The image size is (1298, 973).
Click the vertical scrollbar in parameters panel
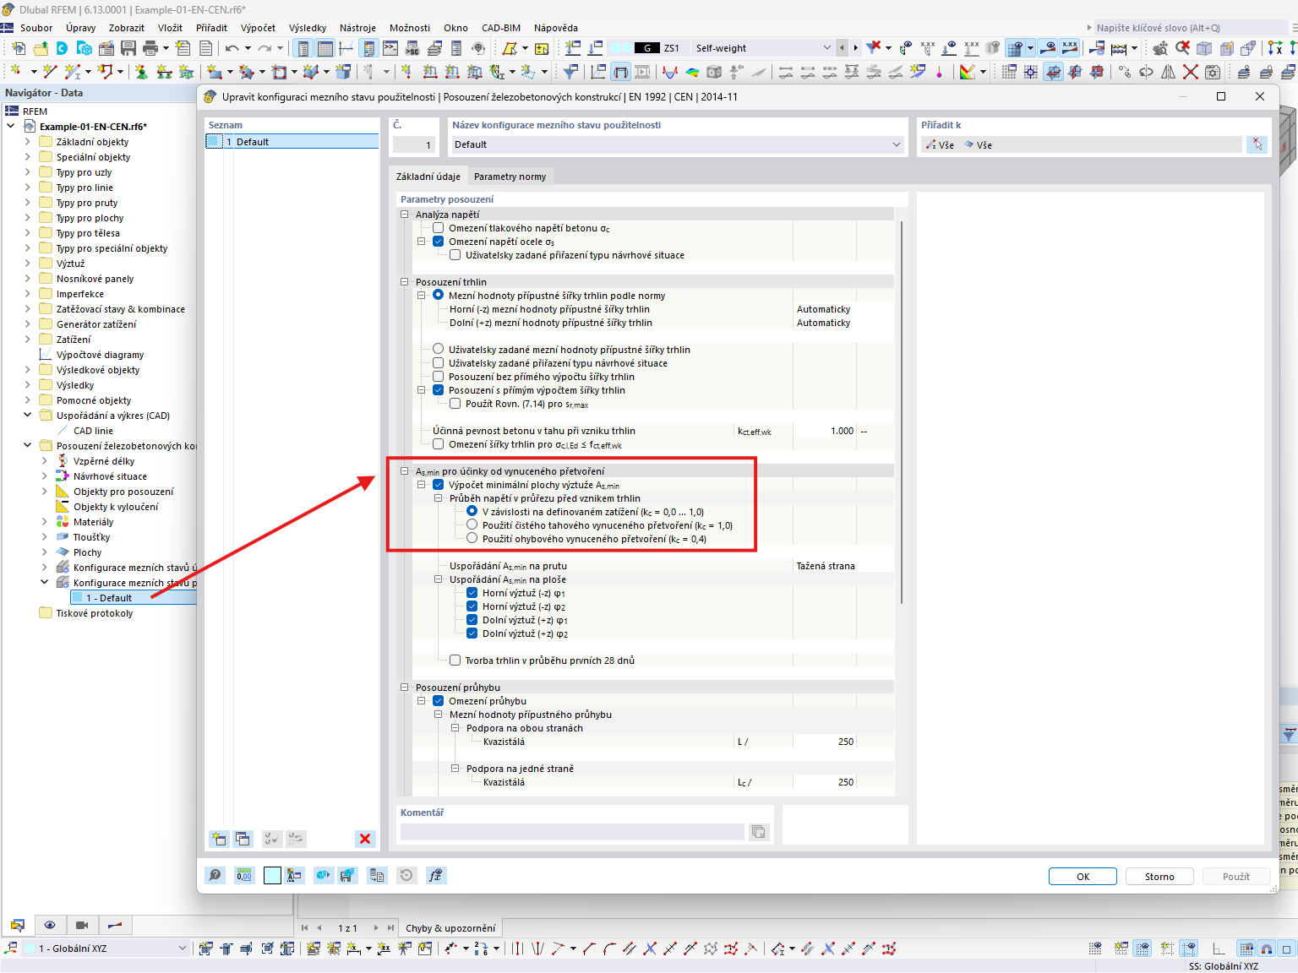tap(902, 412)
